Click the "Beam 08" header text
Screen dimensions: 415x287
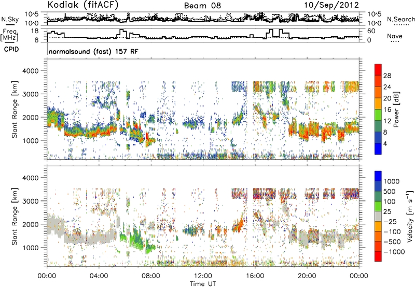(x=202, y=6)
